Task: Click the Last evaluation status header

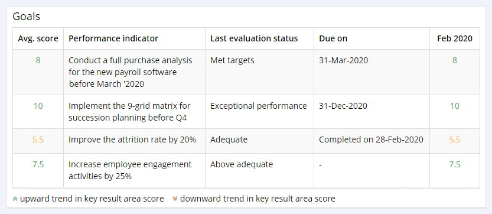Action: [254, 38]
